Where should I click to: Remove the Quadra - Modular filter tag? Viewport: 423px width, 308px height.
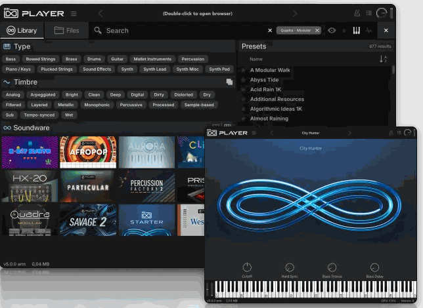click(x=317, y=30)
